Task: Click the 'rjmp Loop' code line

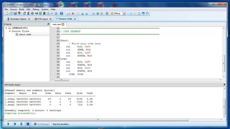Action: [76, 74]
